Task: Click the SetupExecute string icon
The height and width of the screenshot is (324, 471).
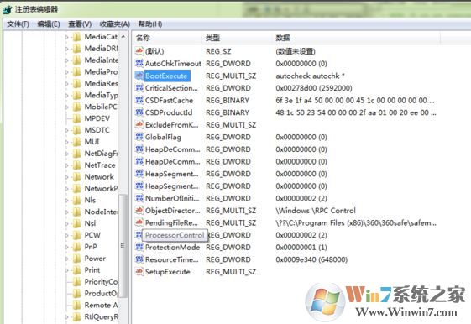Action: pyautogui.click(x=139, y=272)
